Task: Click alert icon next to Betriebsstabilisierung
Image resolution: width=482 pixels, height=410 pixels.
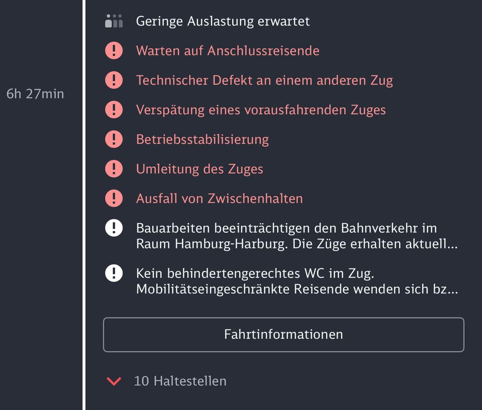Action: point(114,139)
